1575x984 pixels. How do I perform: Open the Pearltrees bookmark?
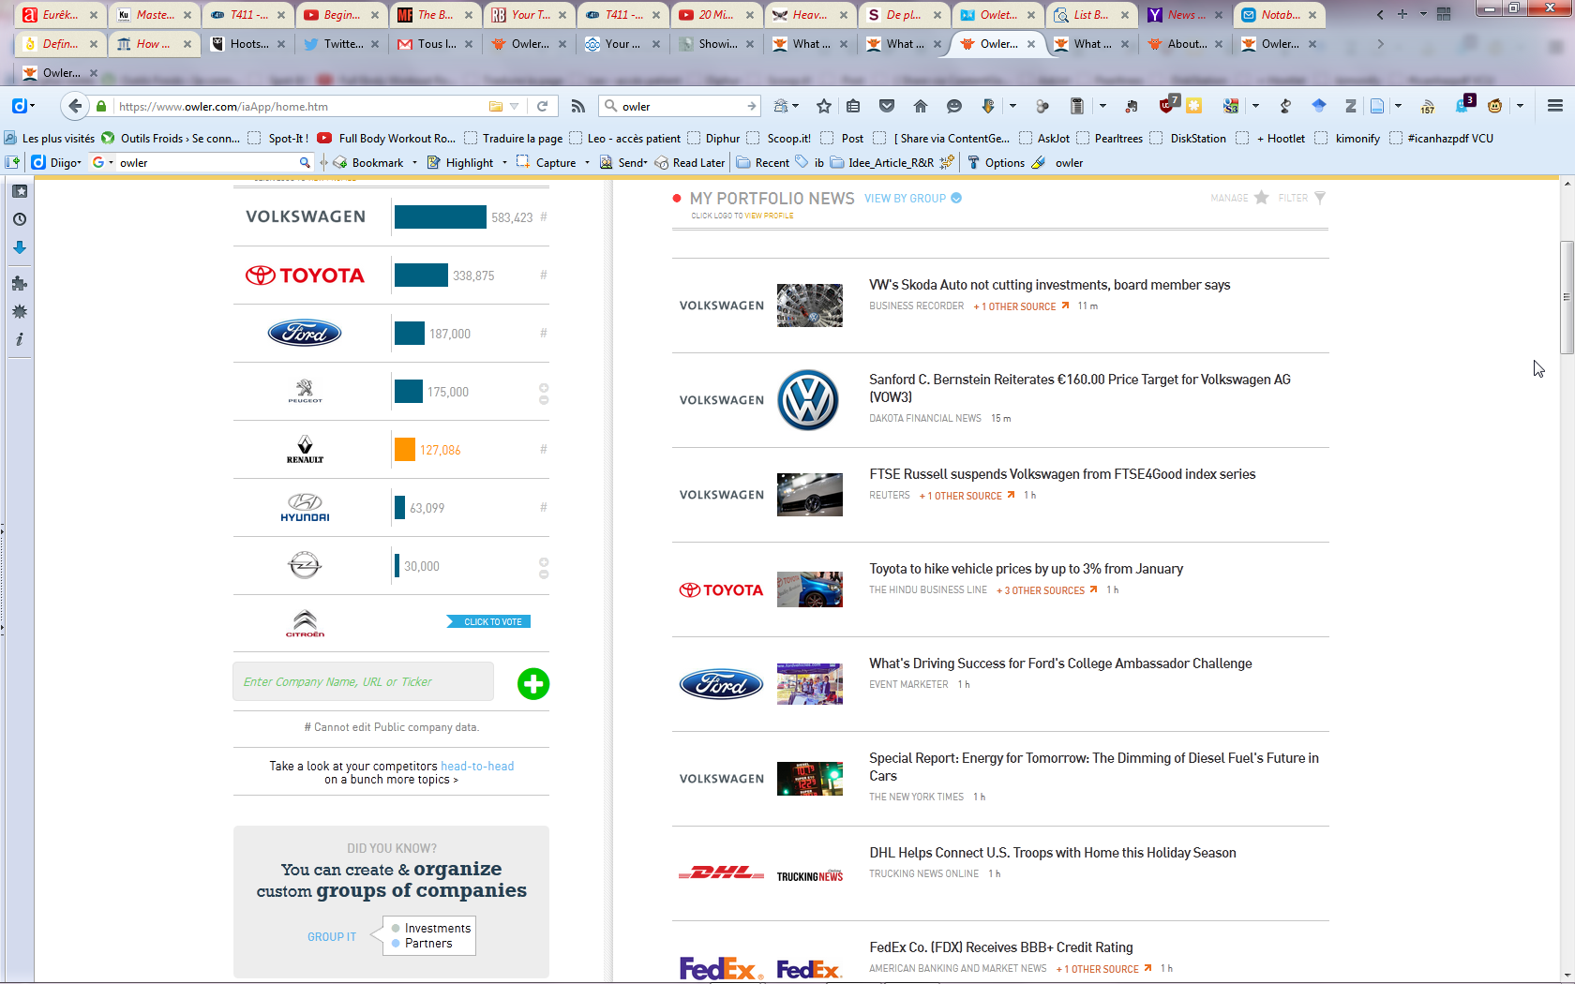click(1110, 138)
